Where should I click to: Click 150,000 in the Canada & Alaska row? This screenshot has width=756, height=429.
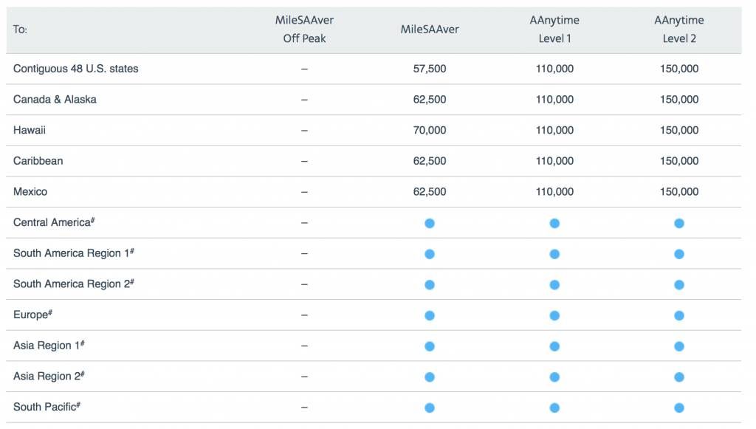pyautogui.click(x=679, y=99)
